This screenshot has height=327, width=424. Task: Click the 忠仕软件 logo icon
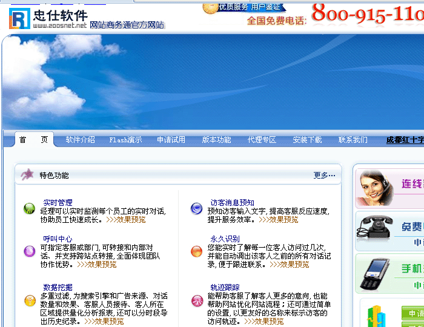coord(19,18)
